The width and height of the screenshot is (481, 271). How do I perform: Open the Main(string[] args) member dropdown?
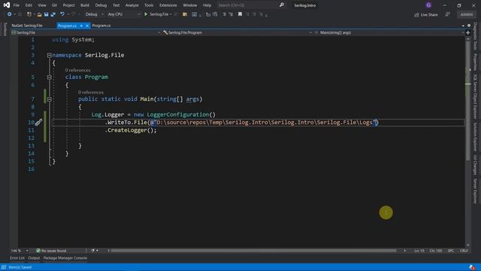389,32
